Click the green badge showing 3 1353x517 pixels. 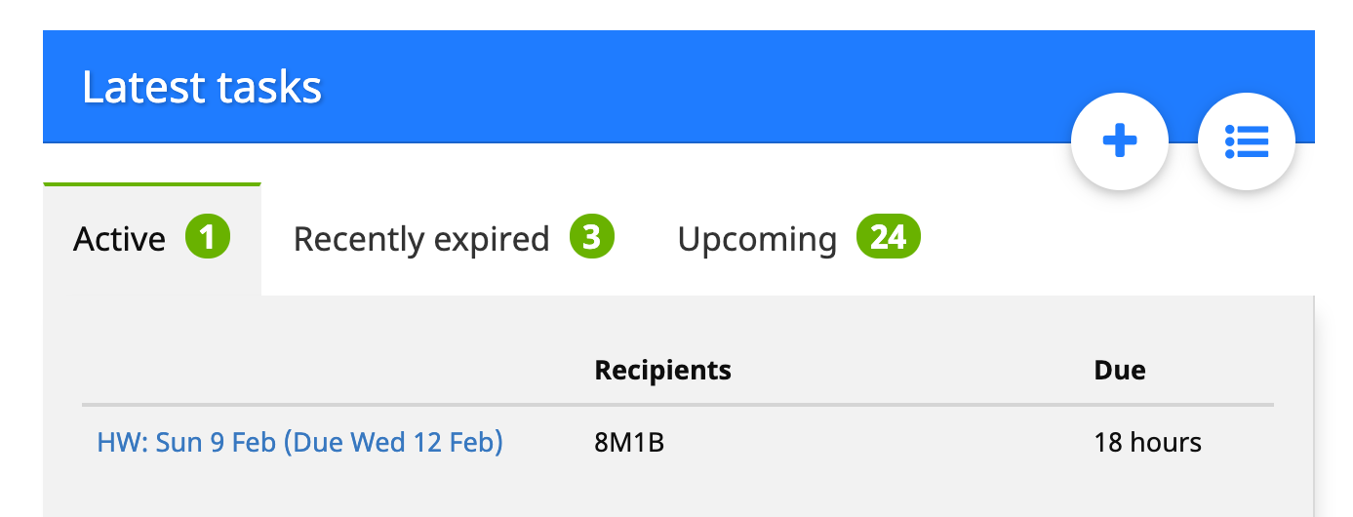point(592,238)
